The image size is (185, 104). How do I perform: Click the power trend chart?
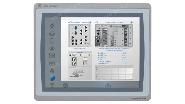coord(114,73)
